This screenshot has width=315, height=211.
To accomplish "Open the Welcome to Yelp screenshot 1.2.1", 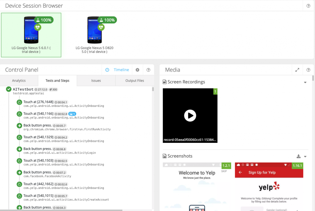I will tap(197, 187).
